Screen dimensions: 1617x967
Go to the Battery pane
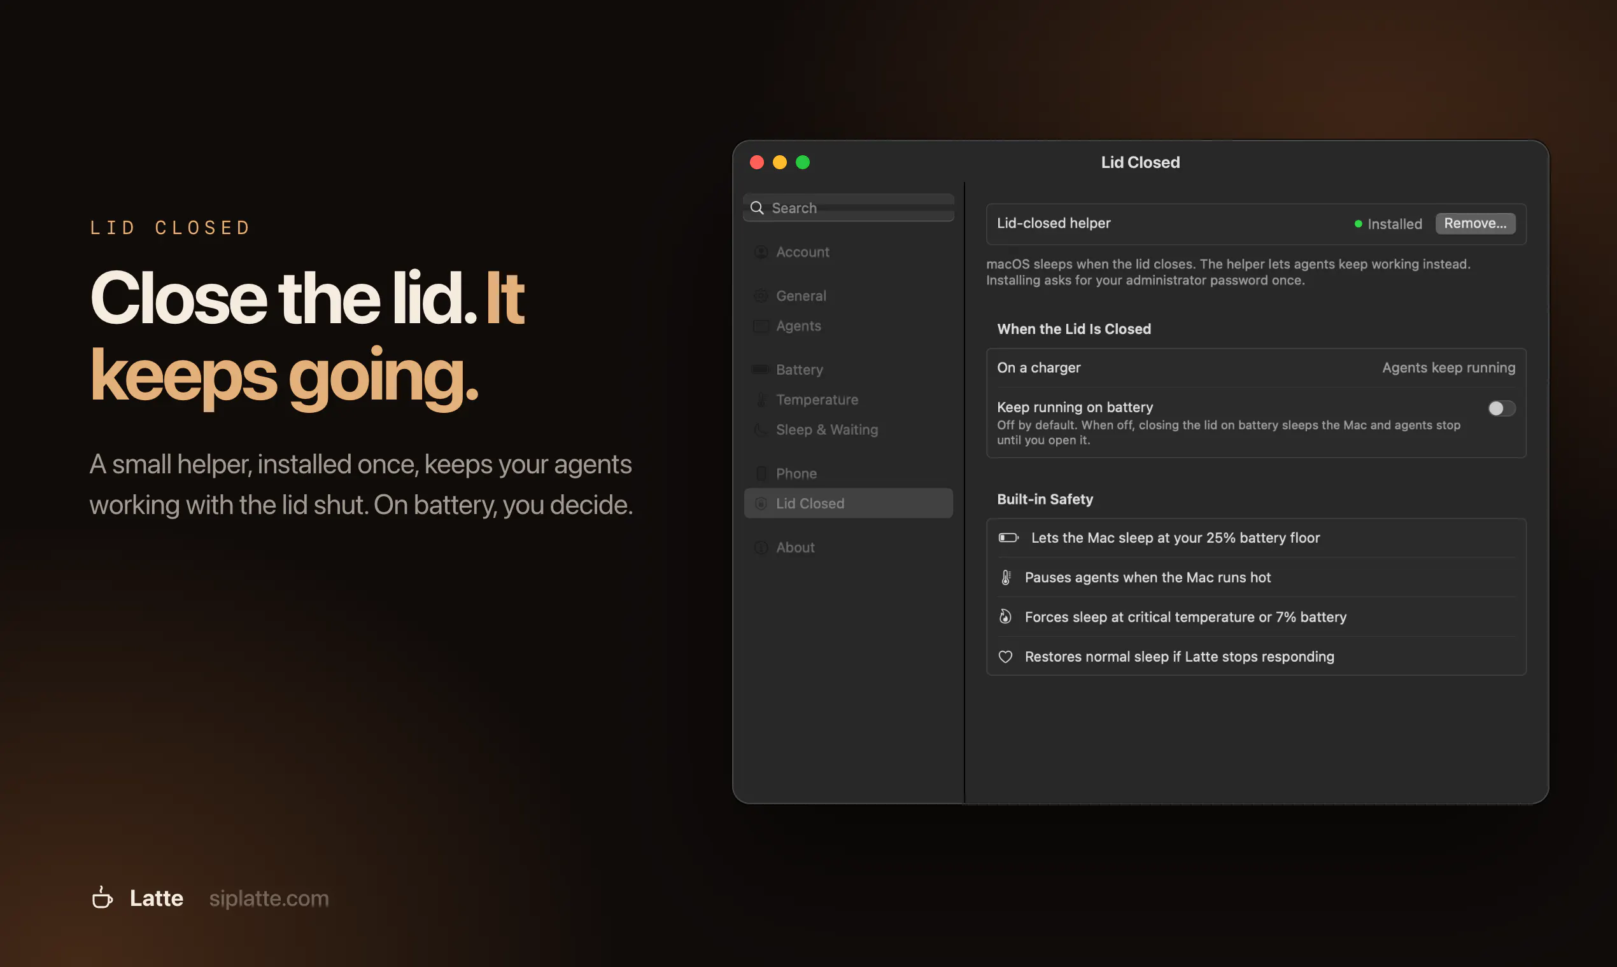pos(848,370)
